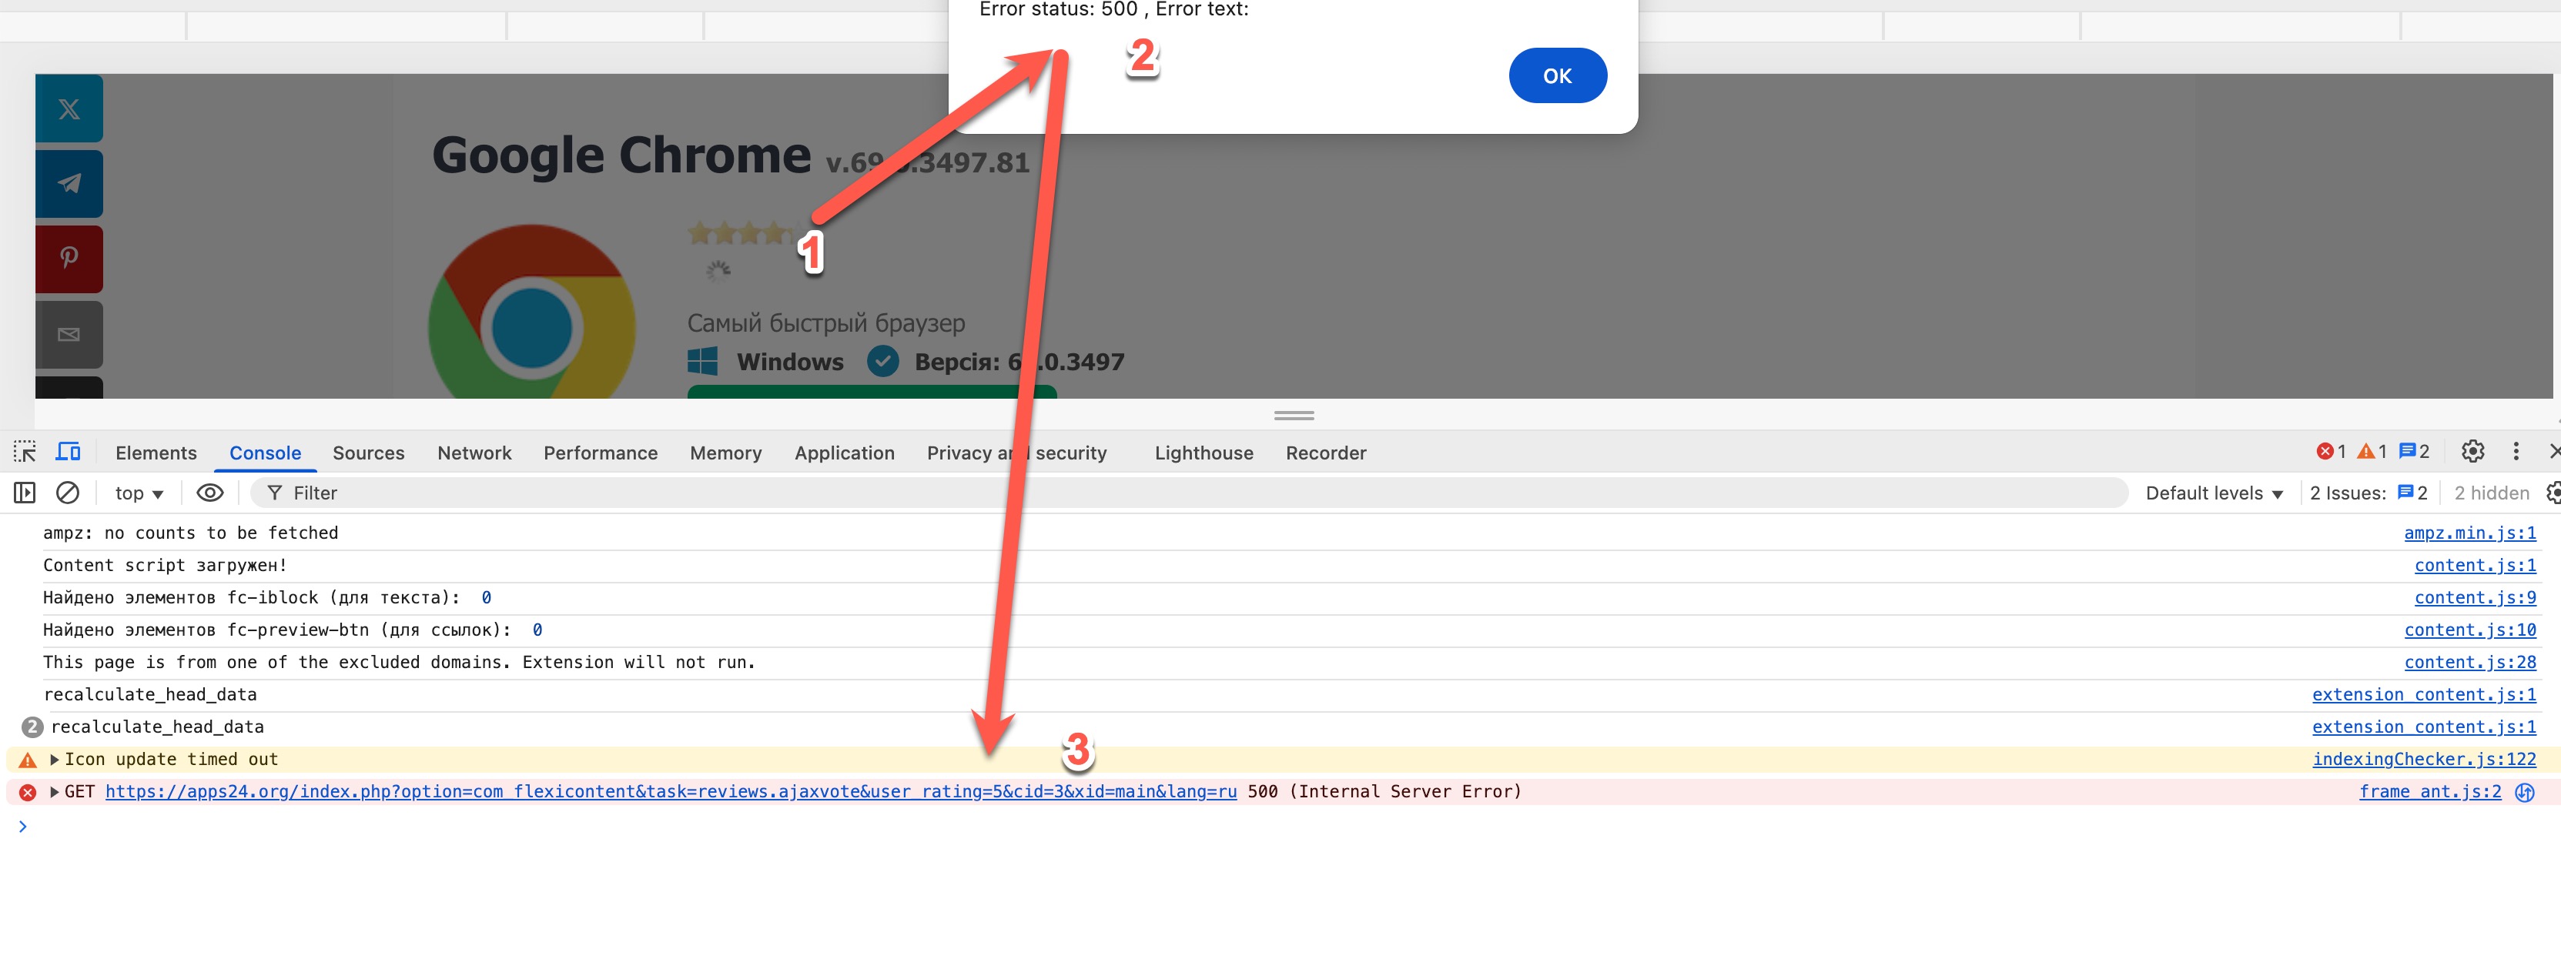2561x959 pixels.
Task: Click the live expression eye icon
Action: pyautogui.click(x=209, y=493)
